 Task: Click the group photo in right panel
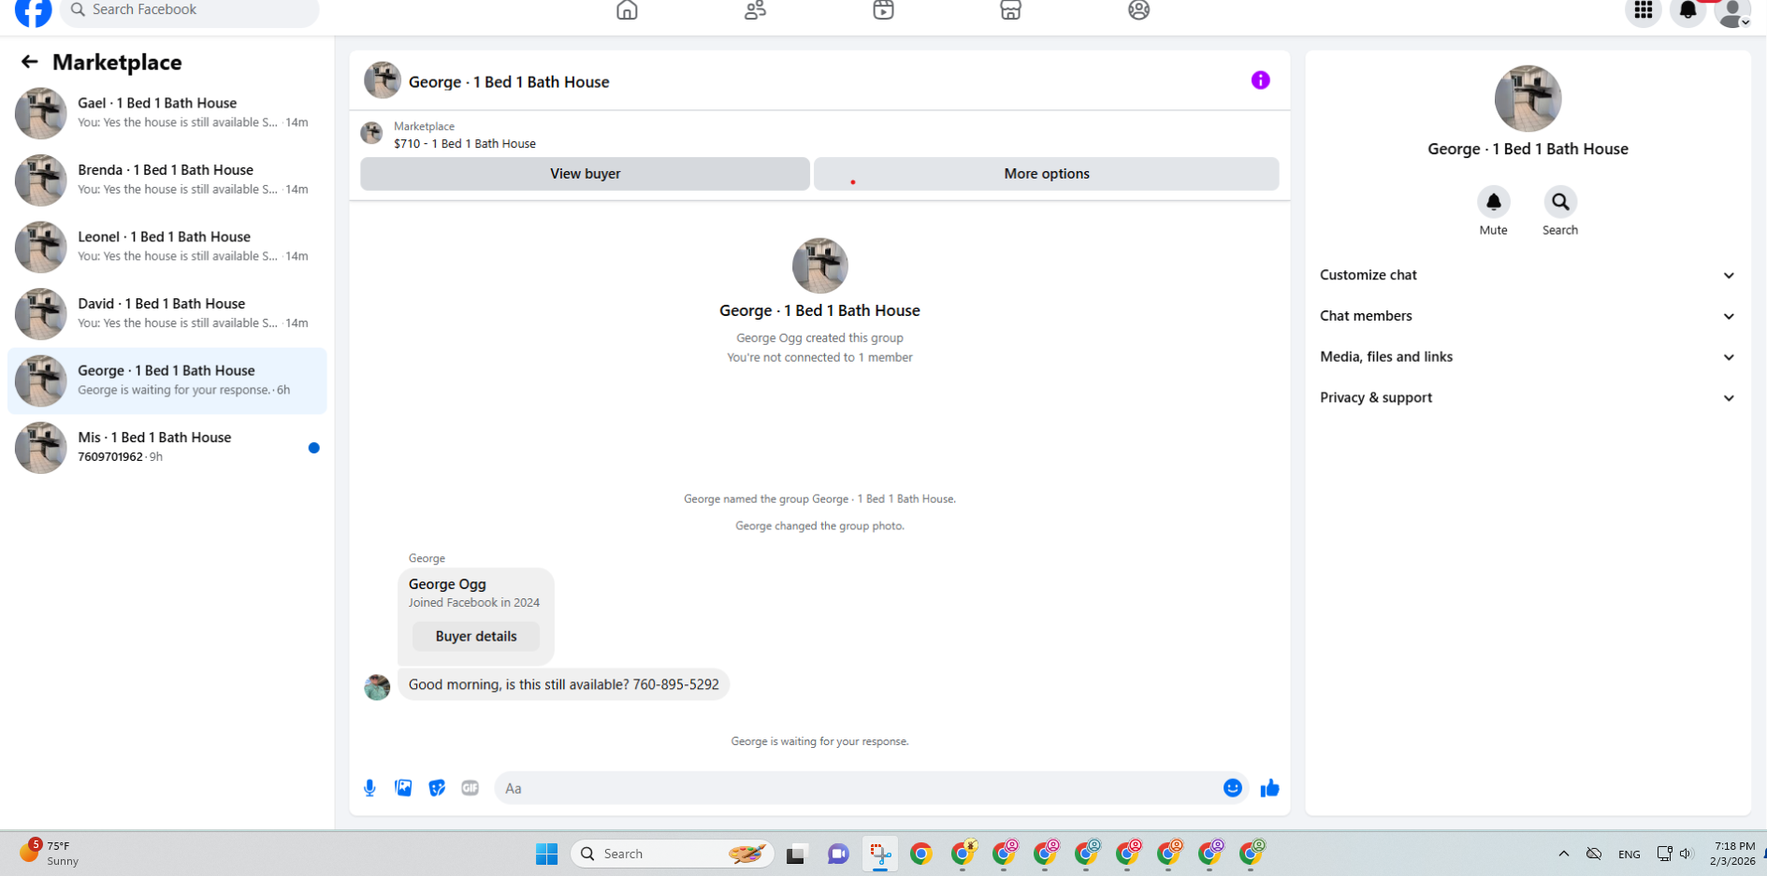tap(1528, 99)
